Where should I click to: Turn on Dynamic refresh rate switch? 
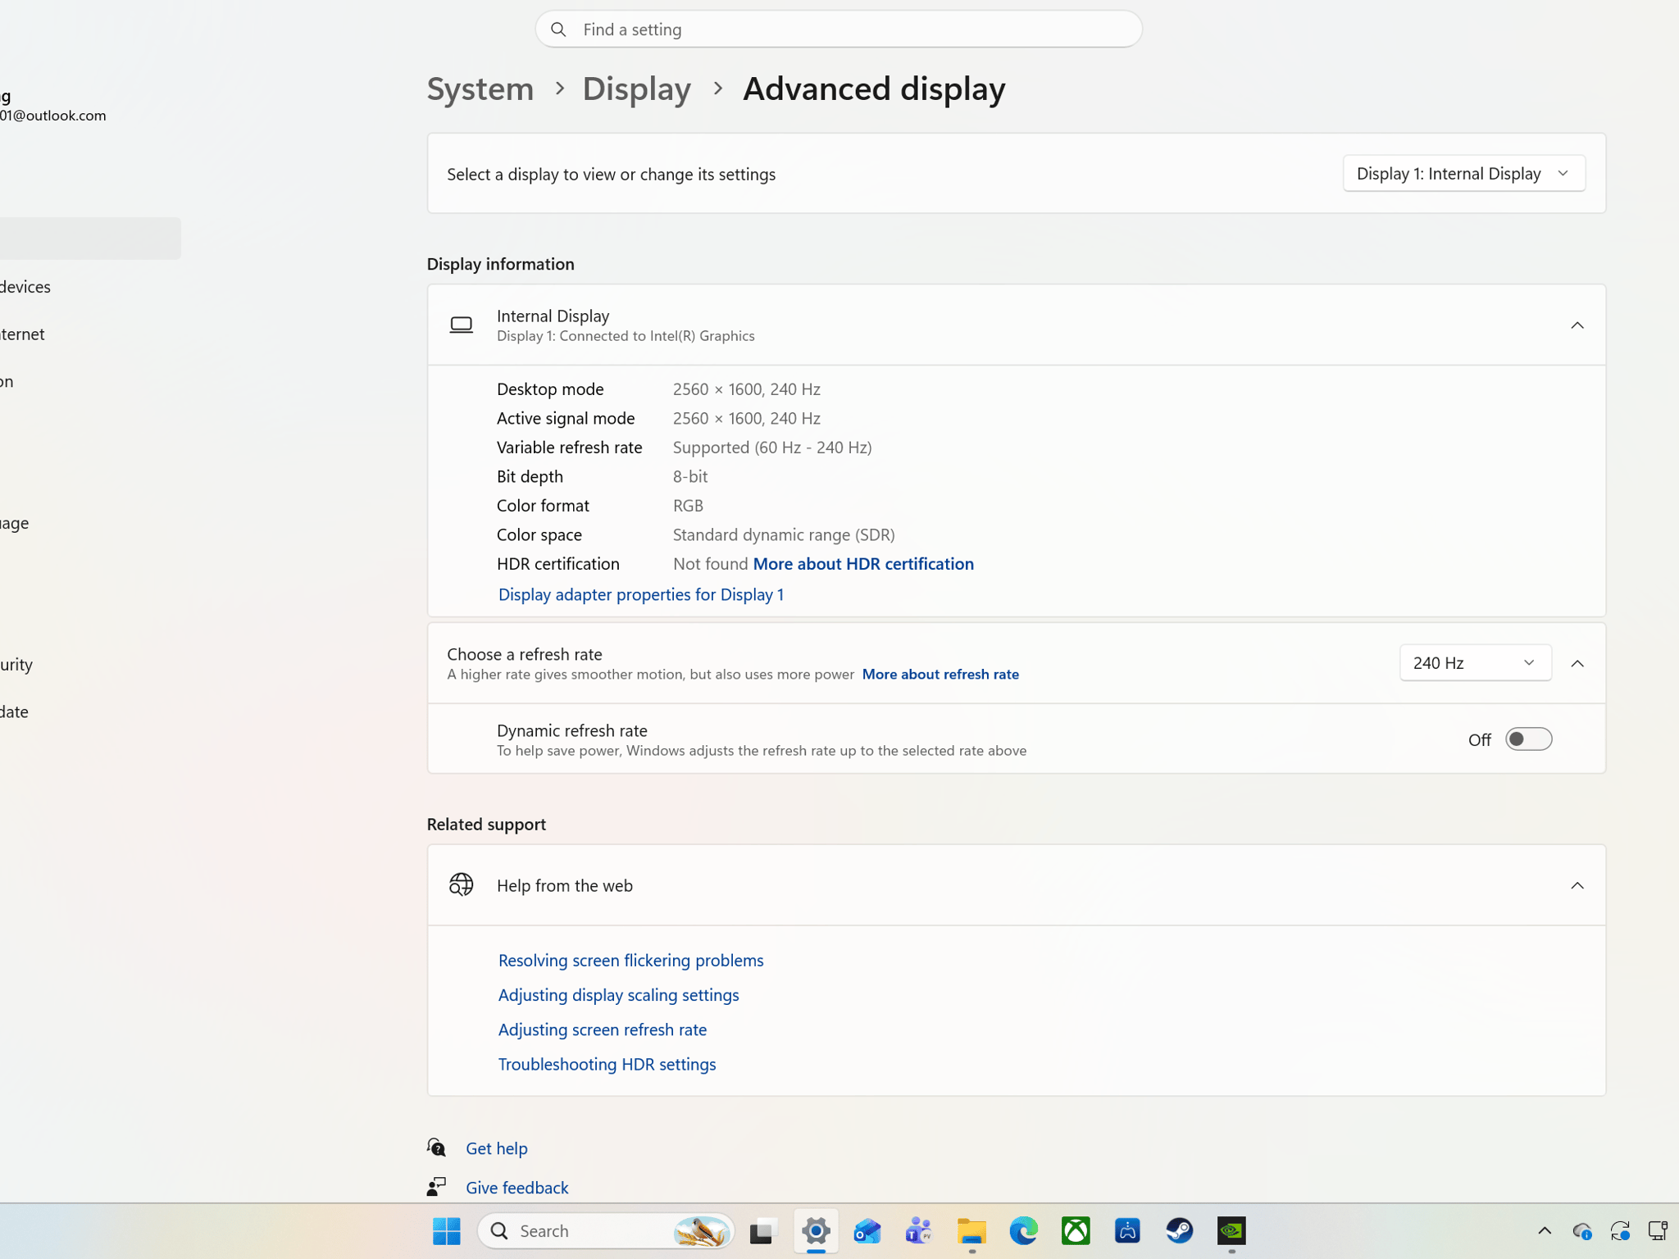[1528, 739]
